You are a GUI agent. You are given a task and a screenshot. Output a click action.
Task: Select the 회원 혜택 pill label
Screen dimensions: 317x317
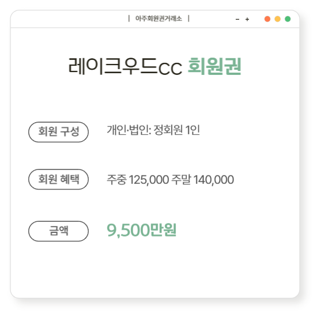pos(58,179)
